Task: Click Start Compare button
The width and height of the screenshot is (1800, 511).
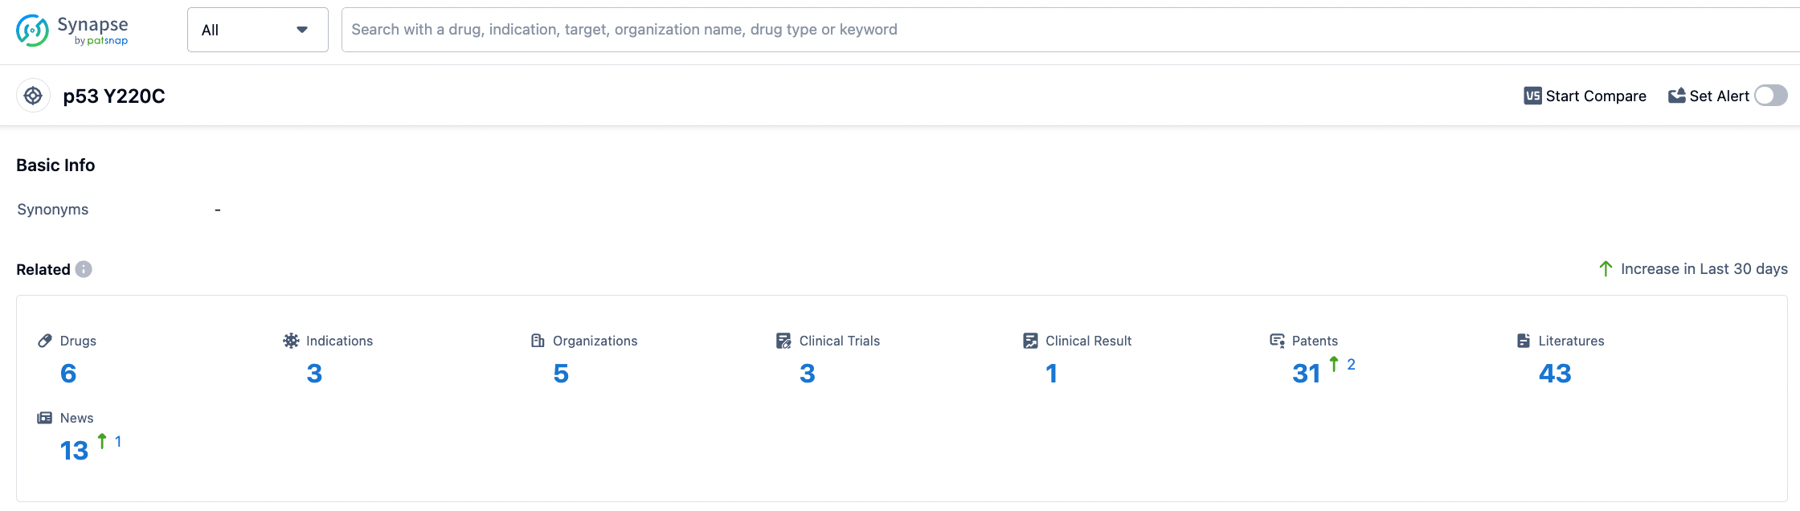Action: point(1585,96)
